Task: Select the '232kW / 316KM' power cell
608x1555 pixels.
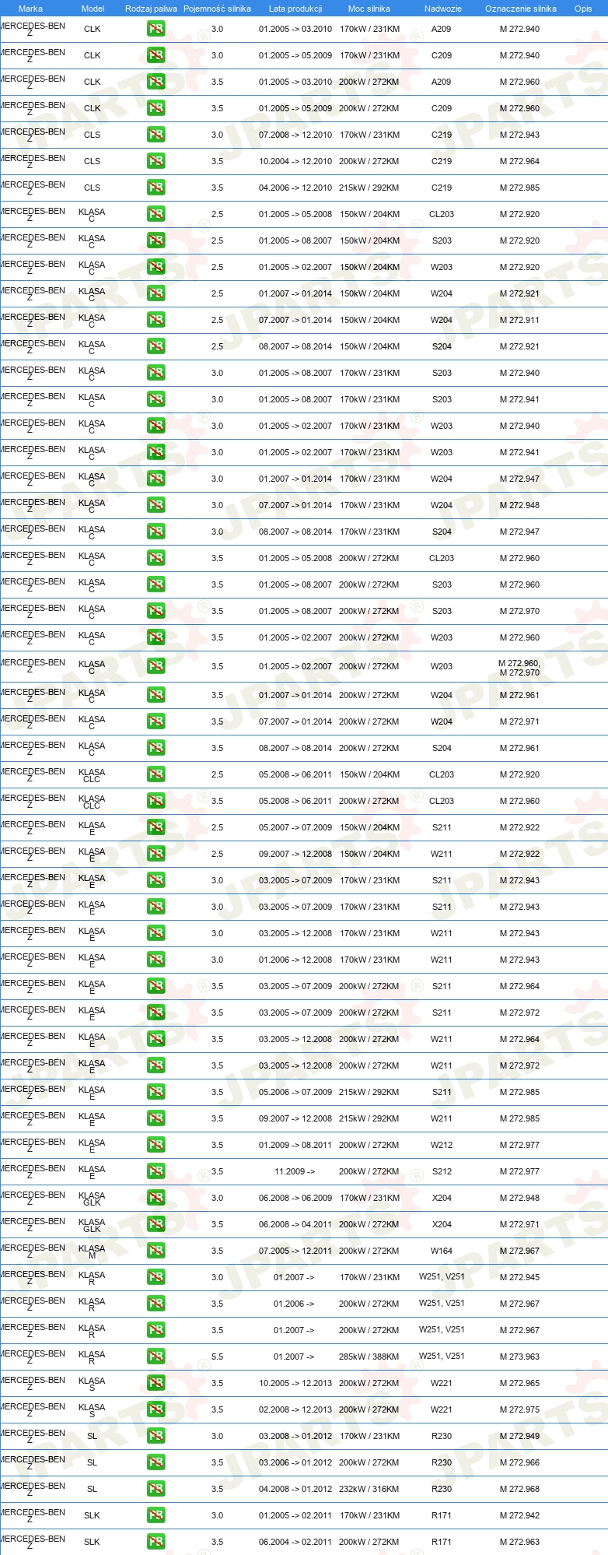Action: pos(369,1489)
